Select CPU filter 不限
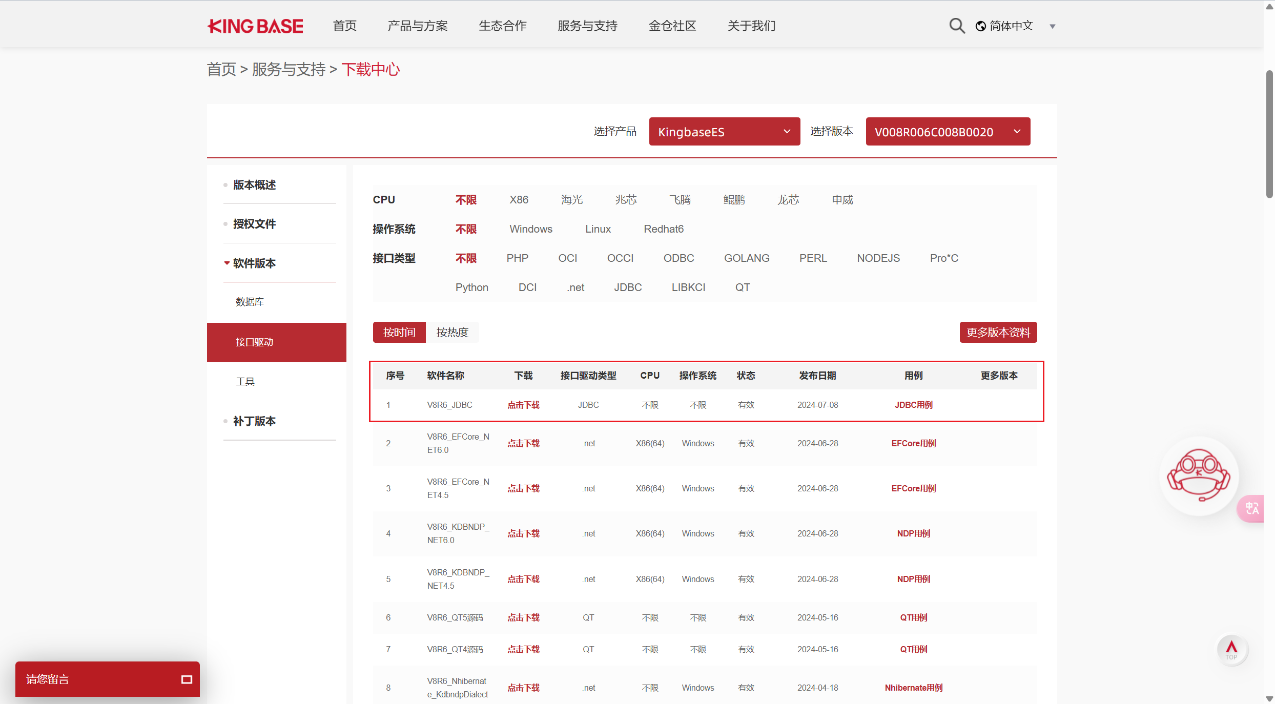The width and height of the screenshot is (1275, 704). click(x=466, y=200)
